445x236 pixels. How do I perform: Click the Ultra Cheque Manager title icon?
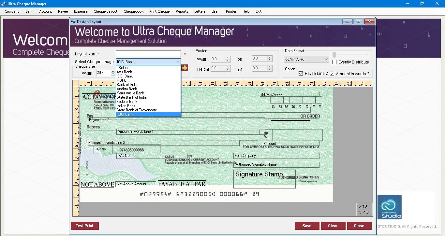(x=3, y=4)
